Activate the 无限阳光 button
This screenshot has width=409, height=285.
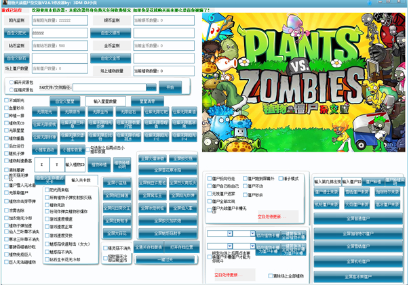[45, 112]
